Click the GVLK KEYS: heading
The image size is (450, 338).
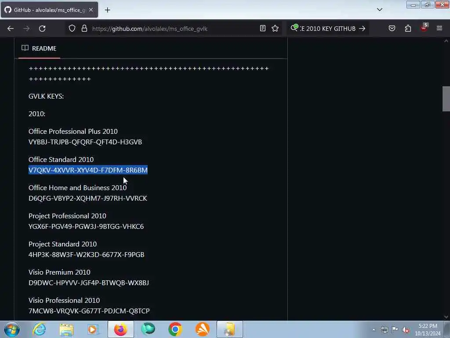(46, 96)
